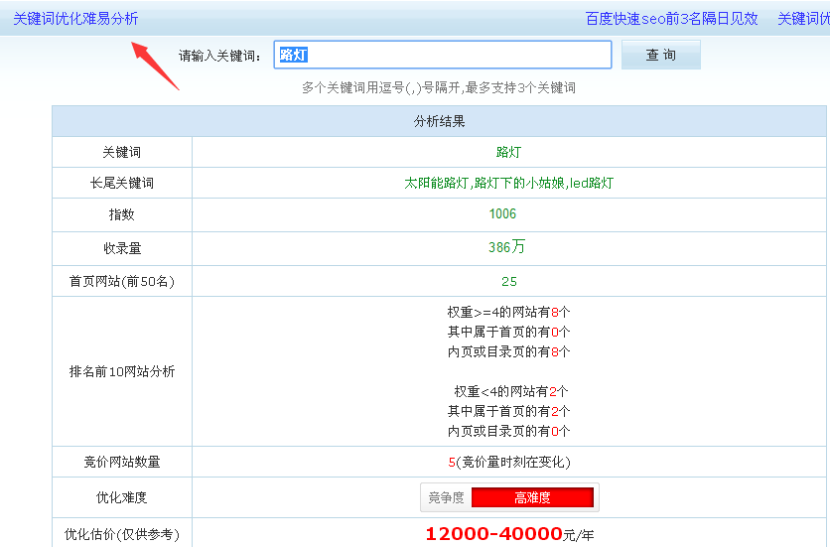Select the long-tail keyword led路灯
Viewport: 830px width, 547px height.
(x=592, y=184)
